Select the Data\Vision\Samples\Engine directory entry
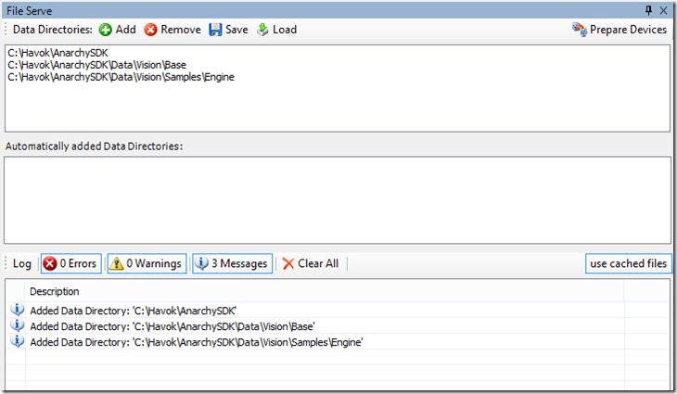The width and height of the screenshot is (677, 394). point(121,77)
